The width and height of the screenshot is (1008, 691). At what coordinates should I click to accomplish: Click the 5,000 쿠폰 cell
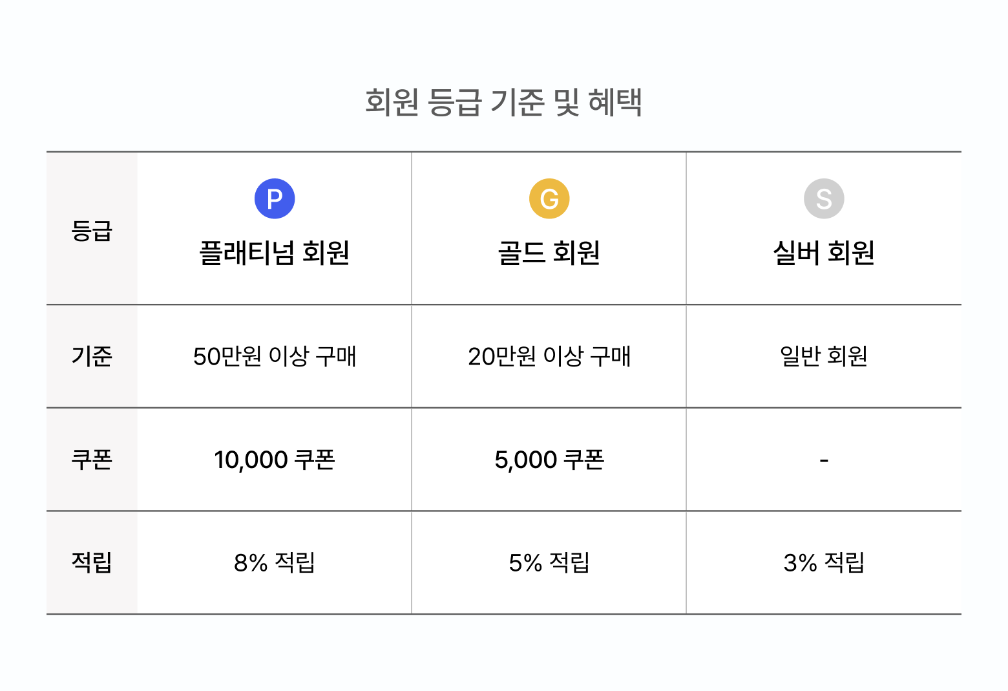point(549,460)
